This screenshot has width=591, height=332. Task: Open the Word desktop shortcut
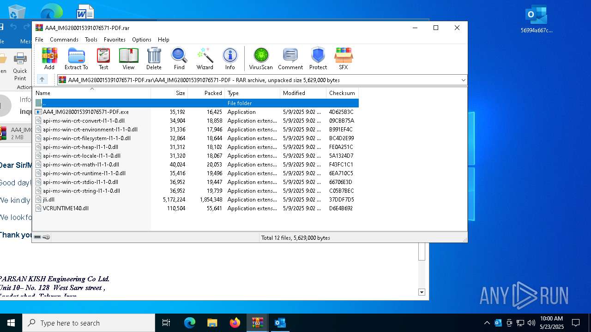point(85,11)
